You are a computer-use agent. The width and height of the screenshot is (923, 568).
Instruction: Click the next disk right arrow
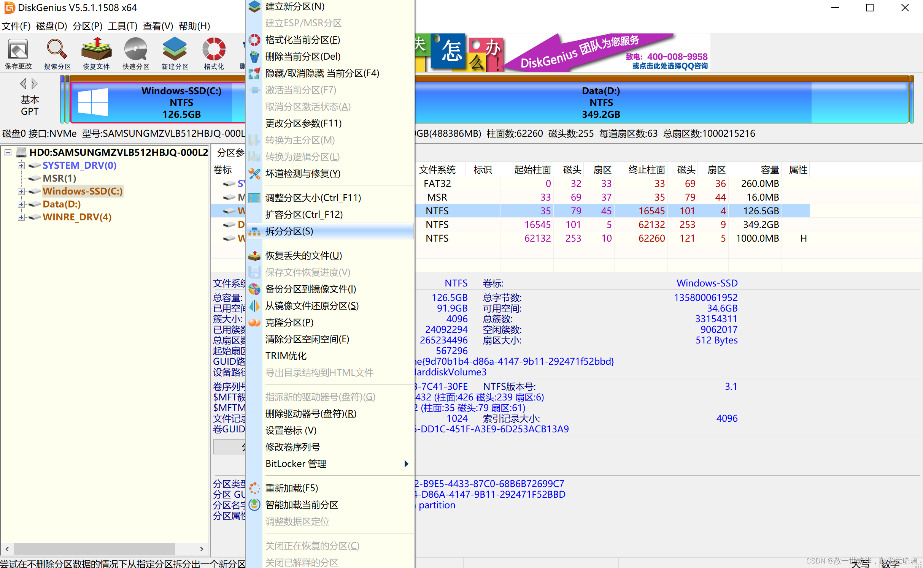(x=34, y=84)
